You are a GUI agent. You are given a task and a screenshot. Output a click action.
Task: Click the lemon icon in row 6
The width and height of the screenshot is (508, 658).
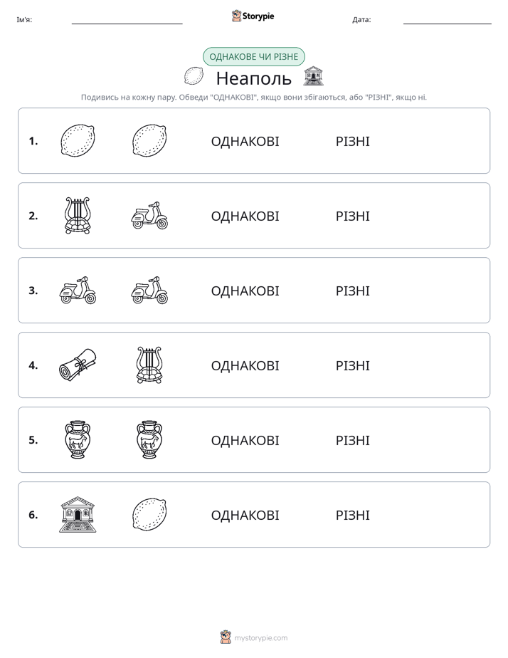pos(149,514)
